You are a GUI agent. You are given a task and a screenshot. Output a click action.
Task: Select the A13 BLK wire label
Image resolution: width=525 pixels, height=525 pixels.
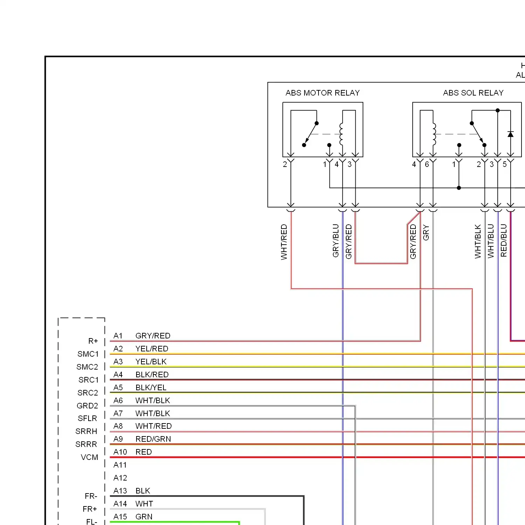132,491
